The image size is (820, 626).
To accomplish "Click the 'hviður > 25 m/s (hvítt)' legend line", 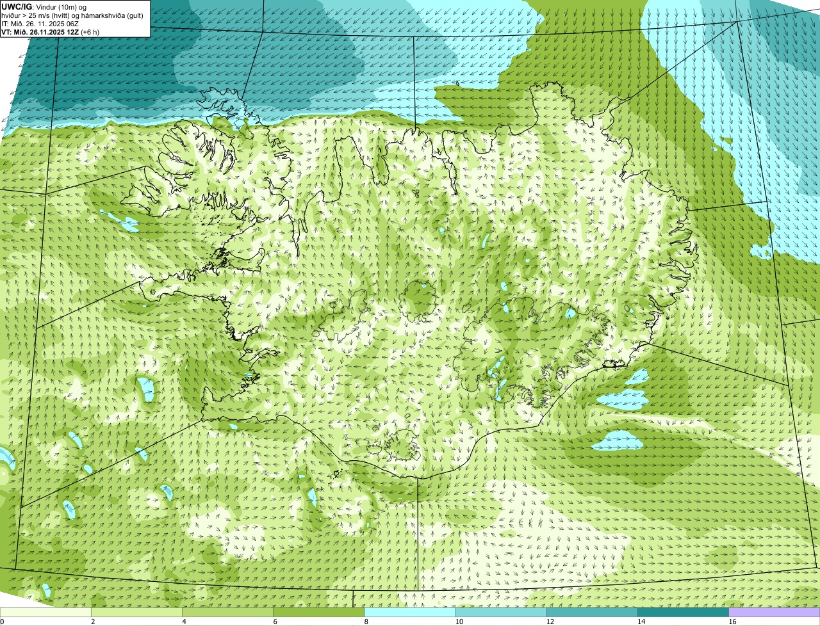I will coord(72,15).
